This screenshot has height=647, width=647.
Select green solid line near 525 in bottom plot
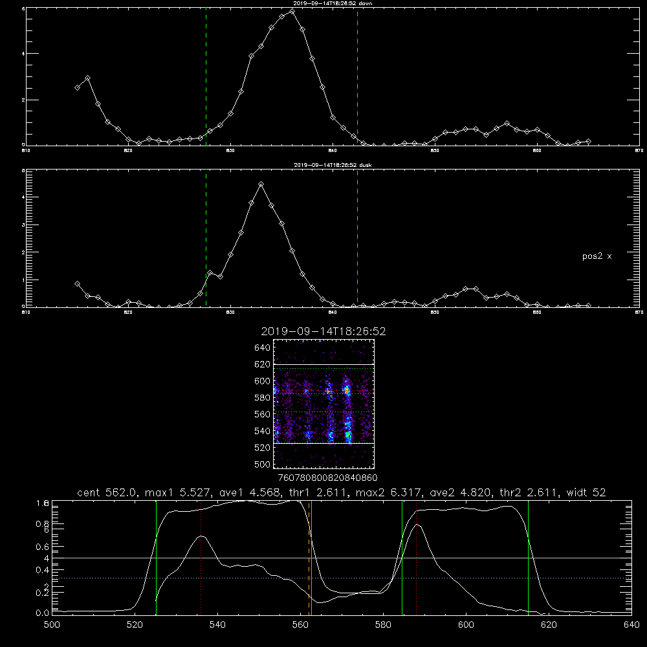156,558
